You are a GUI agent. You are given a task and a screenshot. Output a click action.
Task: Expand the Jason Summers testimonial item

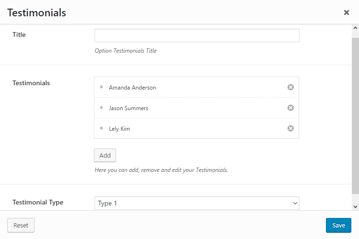tap(128, 108)
